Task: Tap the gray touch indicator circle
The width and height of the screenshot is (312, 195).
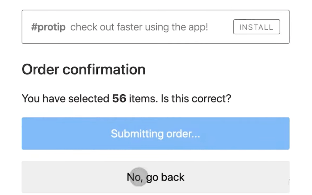Action: 139,177
